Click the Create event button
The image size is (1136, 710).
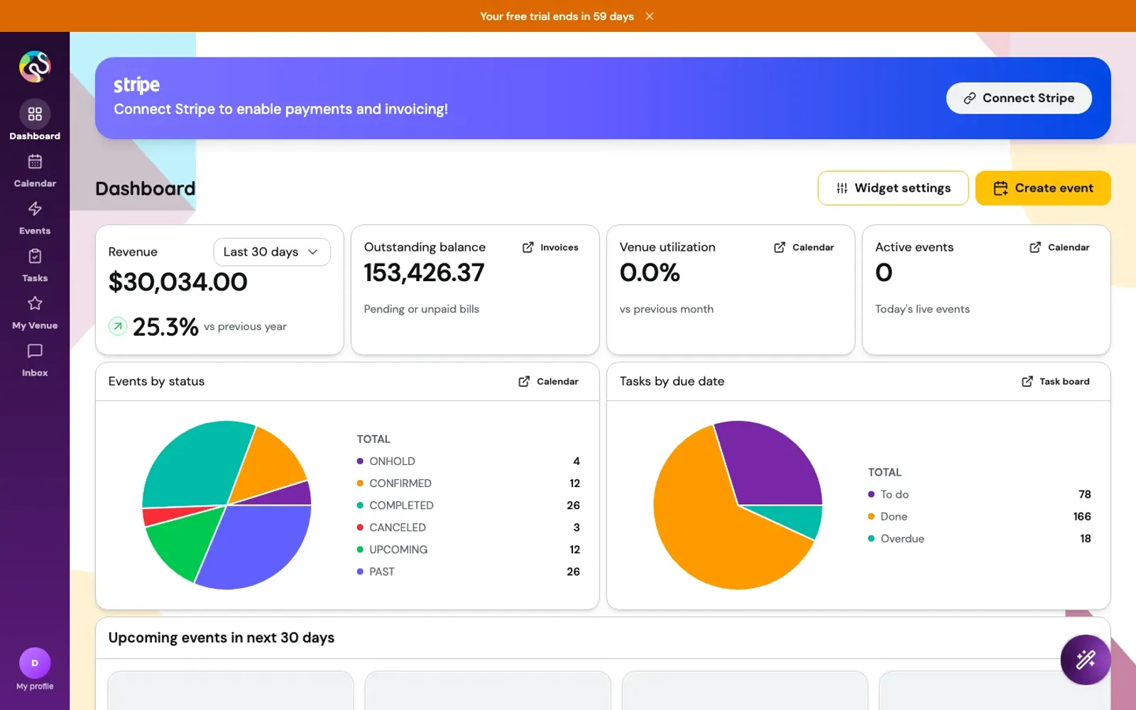point(1043,188)
